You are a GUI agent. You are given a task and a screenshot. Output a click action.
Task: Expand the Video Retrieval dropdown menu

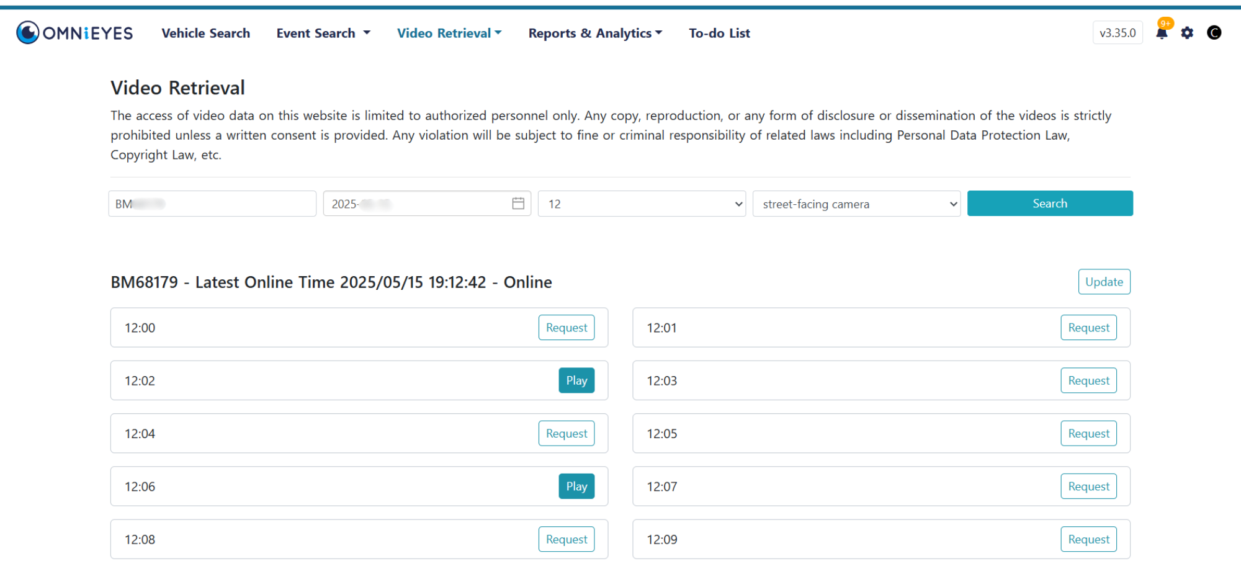(x=449, y=34)
